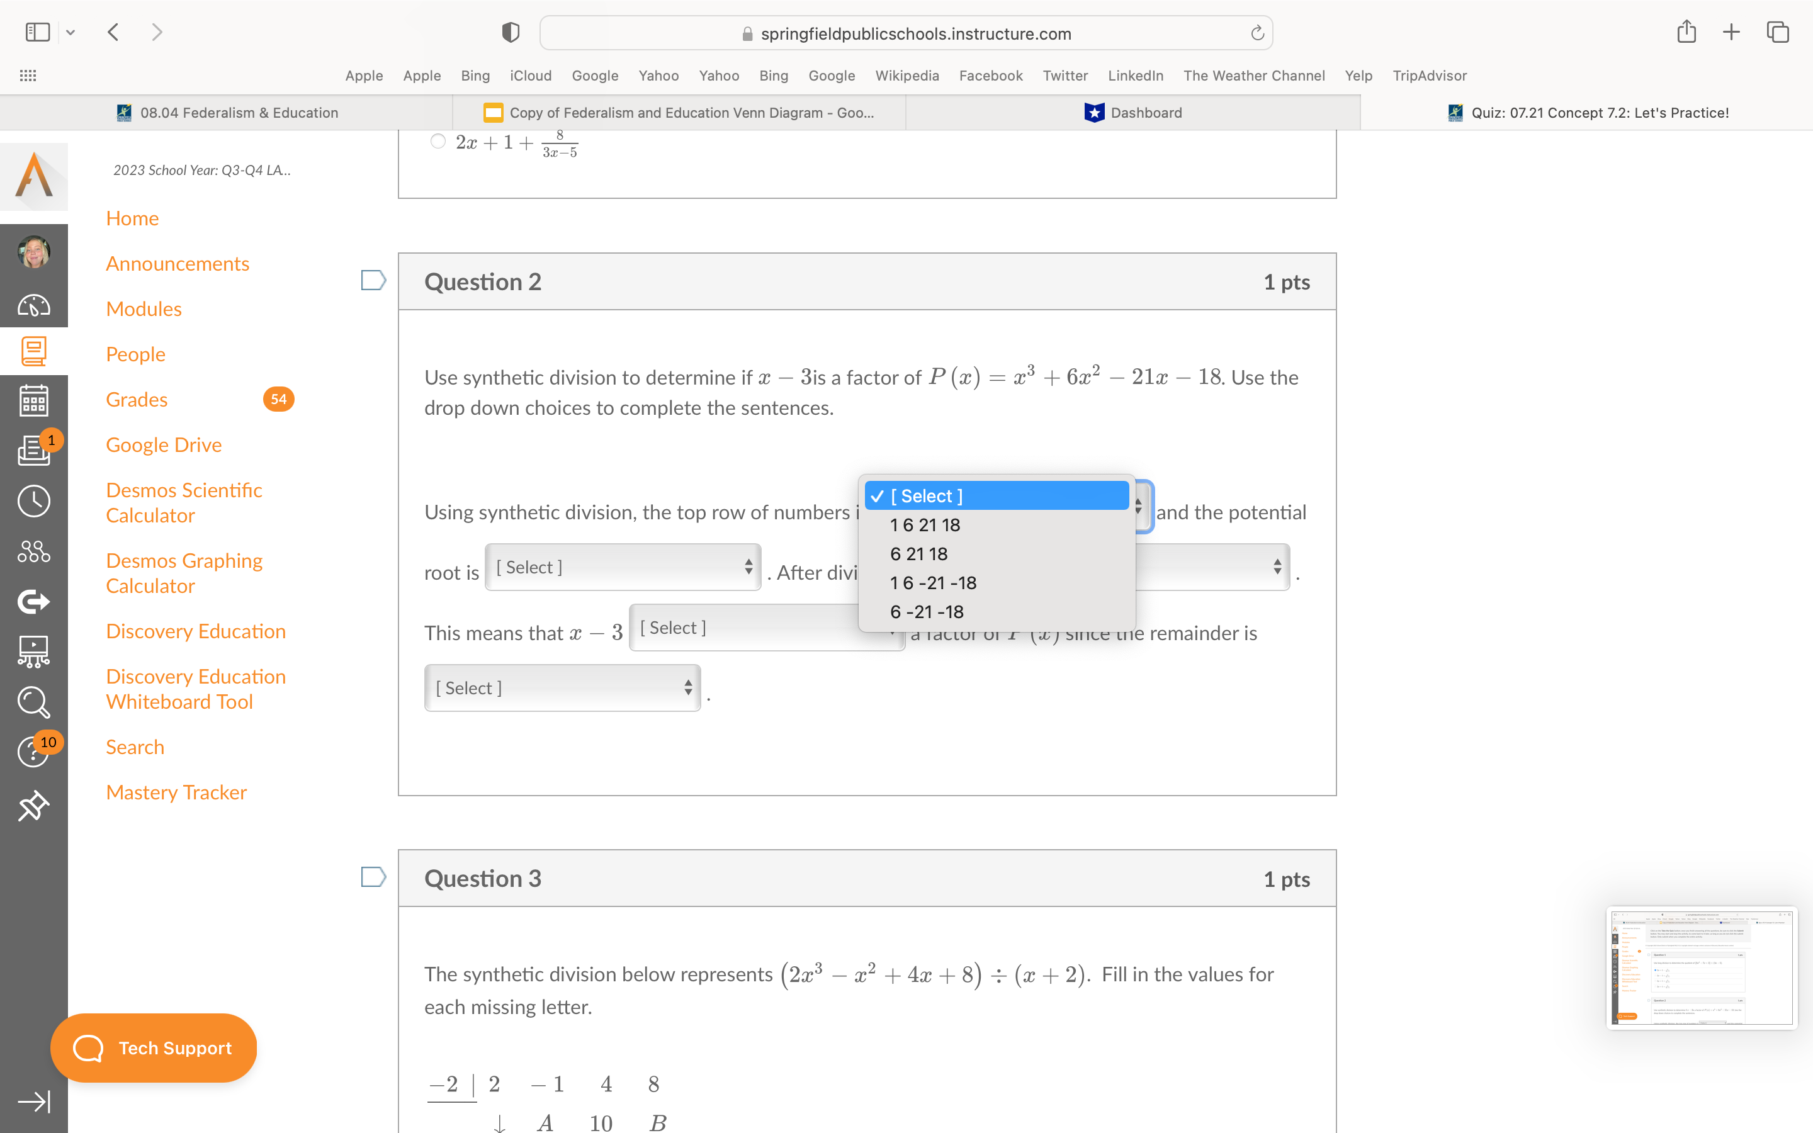Viewport: 1813px width, 1133px height.
Task: Click the Dashboard tab in browser
Action: coord(1133,112)
